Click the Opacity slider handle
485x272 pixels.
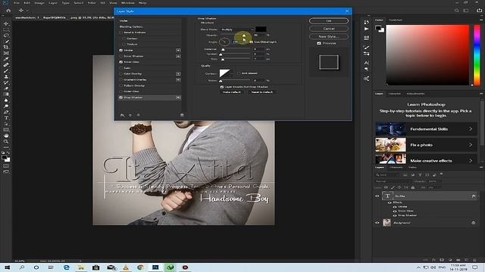244,36
